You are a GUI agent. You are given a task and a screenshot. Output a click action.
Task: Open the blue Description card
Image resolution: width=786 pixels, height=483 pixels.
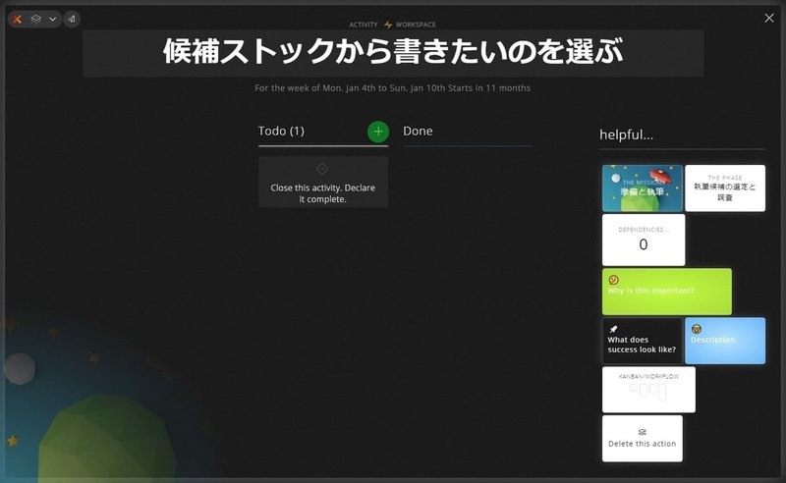[725, 341]
